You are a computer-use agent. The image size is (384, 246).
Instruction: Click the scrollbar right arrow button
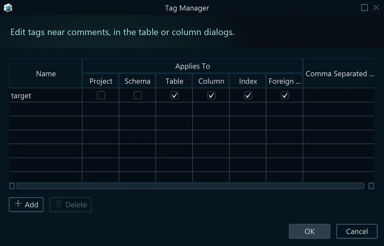pyautogui.click(x=371, y=186)
